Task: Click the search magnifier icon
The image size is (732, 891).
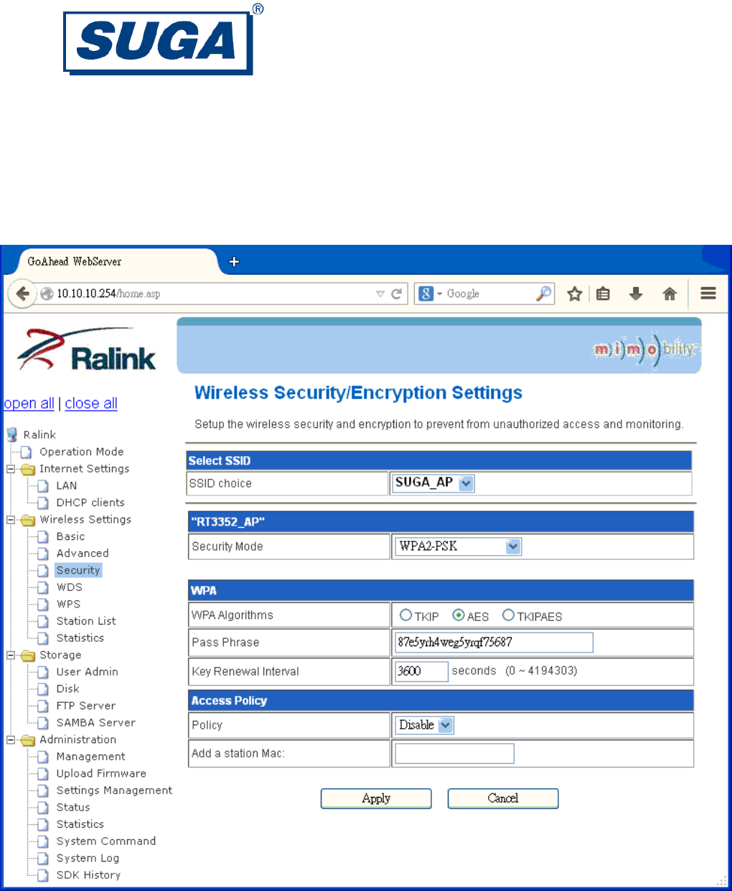Action: click(x=543, y=294)
